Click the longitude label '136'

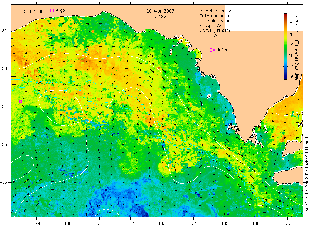(x=256, y=224)
